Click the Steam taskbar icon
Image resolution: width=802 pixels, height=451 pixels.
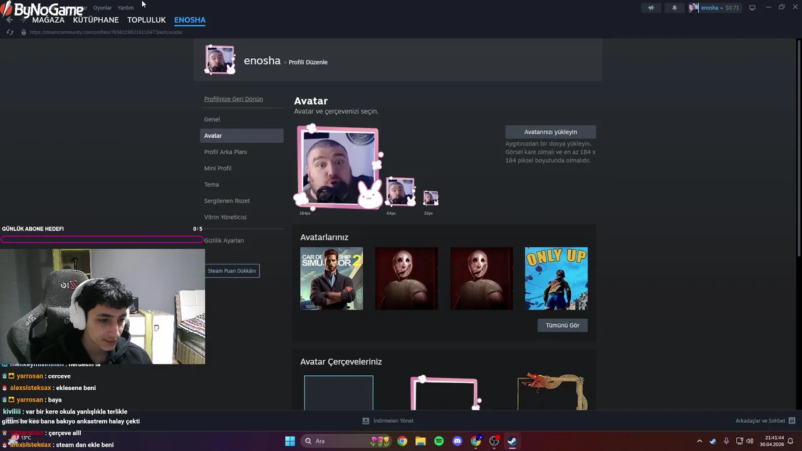pyautogui.click(x=513, y=441)
